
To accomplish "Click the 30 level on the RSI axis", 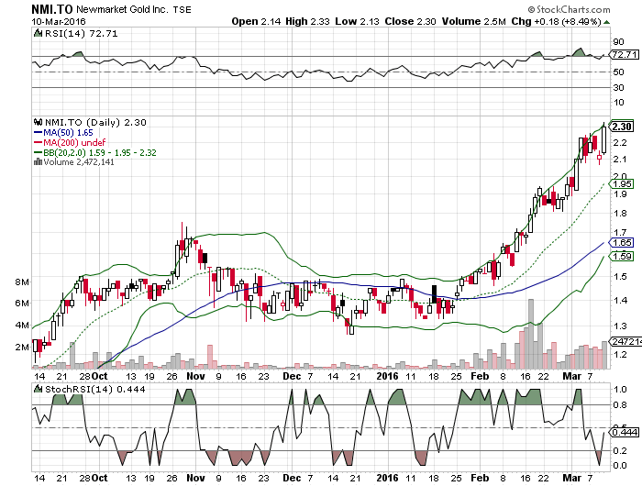I will pyautogui.click(x=619, y=88).
